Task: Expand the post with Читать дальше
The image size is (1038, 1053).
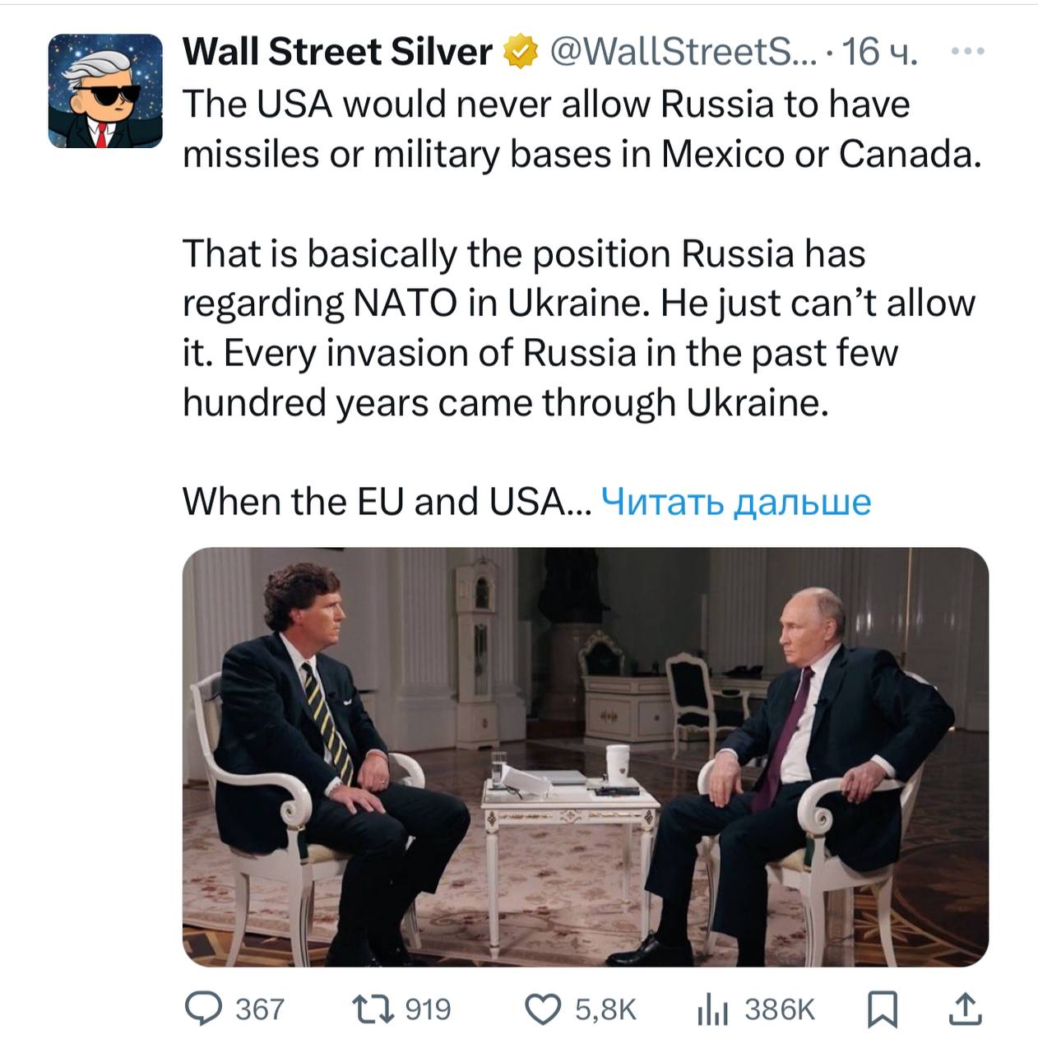Action: point(735,501)
